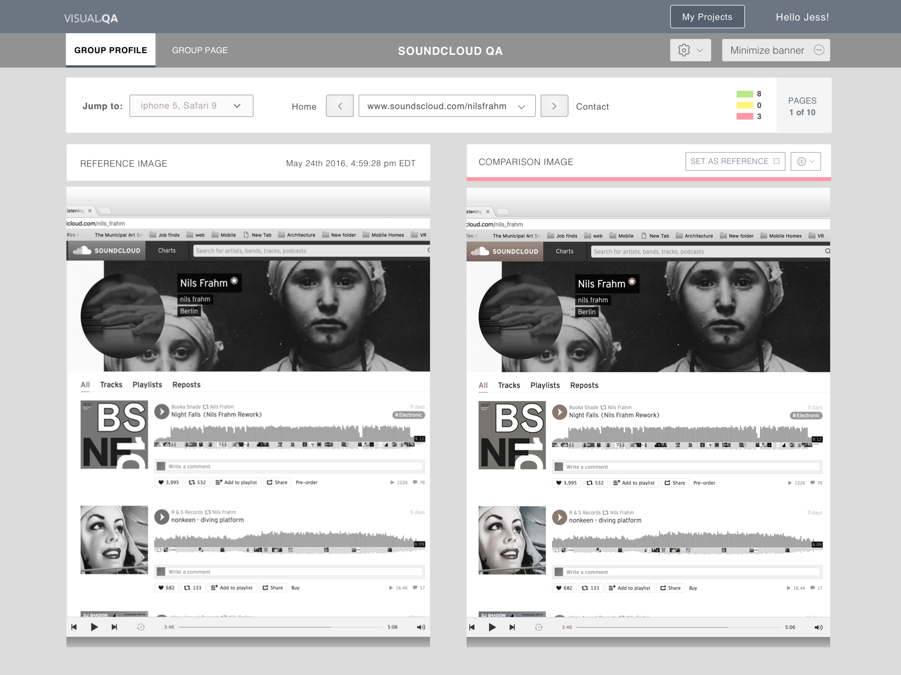The width and height of the screenshot is (901, 675).
Task: Select the Playlists tab in reference image
Action: tap(147, 384)
